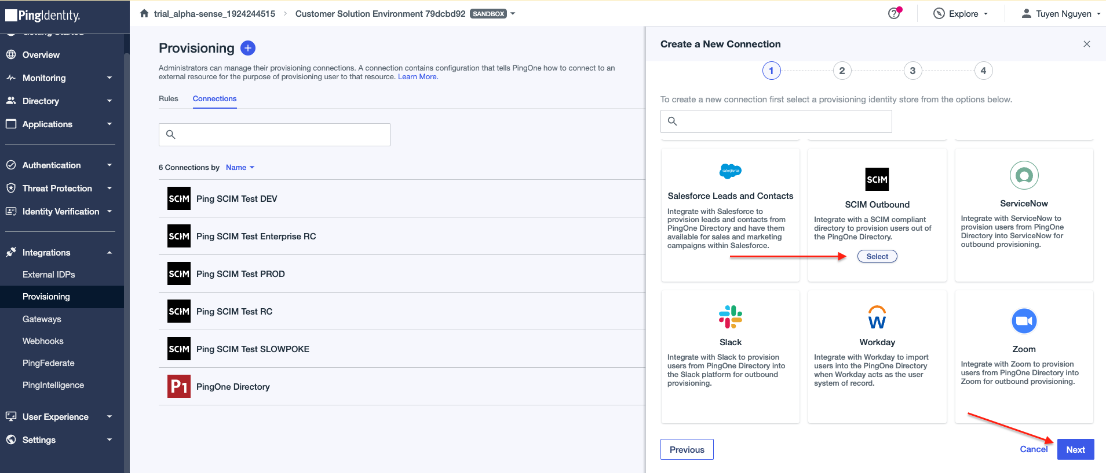Open the Explore dropdown arrow
1106x473 pixels.
[x=985, y=14]
